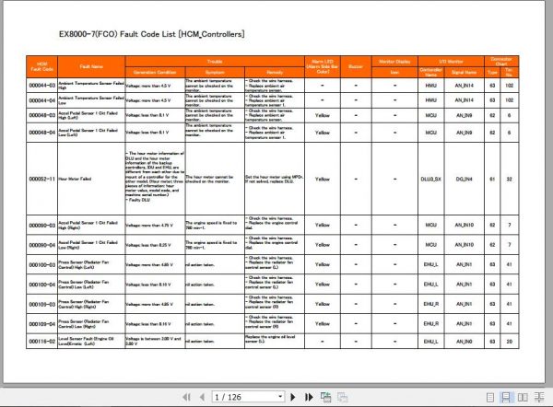The height and width of the screenshot is (407, 553).
Task: Click the Trouble column header
Action: click(x=215, y=62)
